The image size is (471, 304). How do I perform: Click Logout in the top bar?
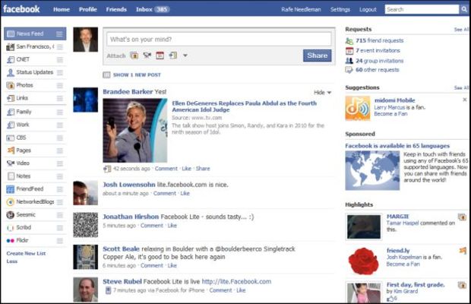368,9
